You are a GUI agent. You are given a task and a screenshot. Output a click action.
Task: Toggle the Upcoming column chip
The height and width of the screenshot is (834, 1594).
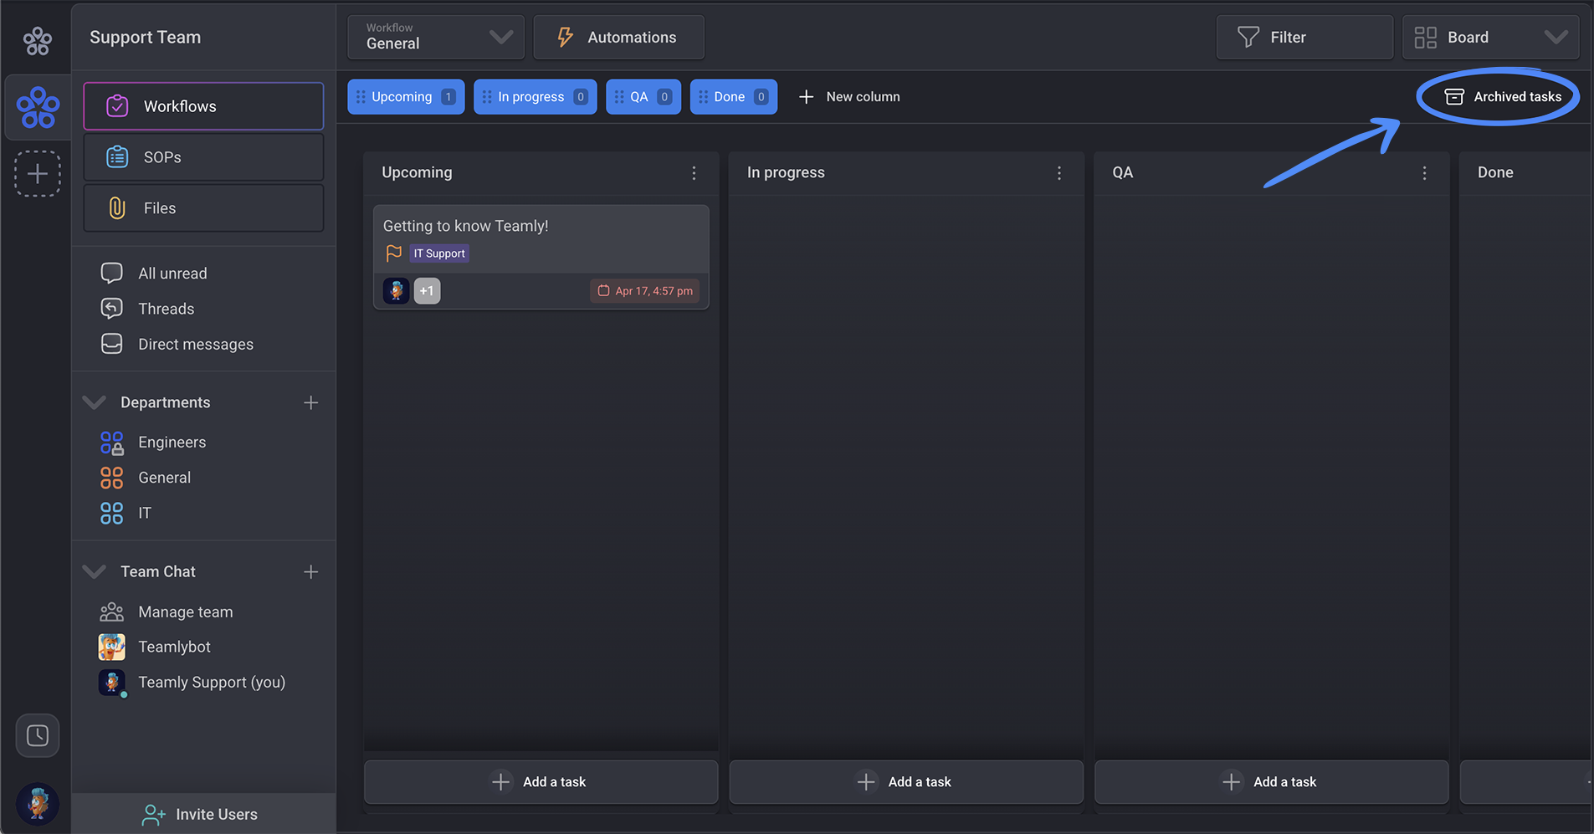click(x=406, y=97)
